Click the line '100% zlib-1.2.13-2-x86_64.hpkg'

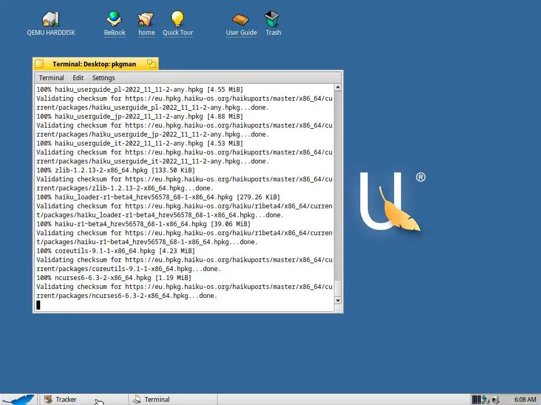click(116, 170)
